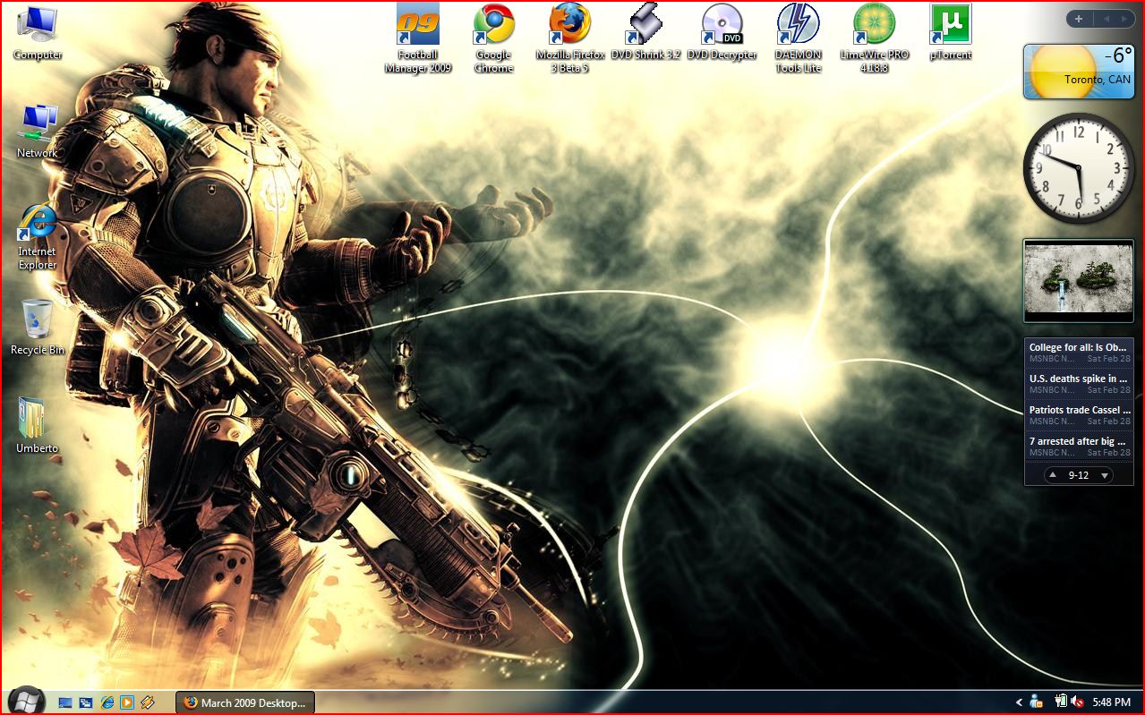Open DVD Shrink 3.2 shortcut
This screenshot has height=715, width=1145.
646,32
